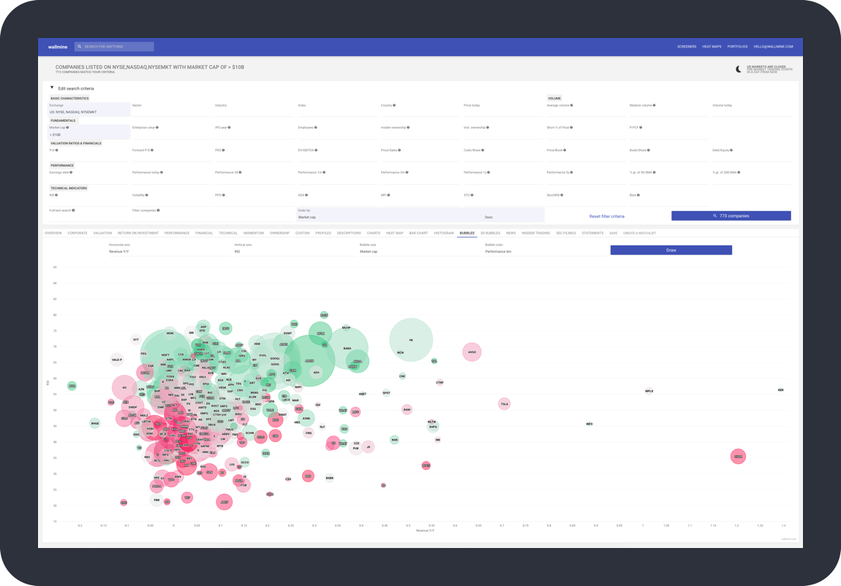Click the Search for anything field

pyautogui.click(x=114, y=47)
